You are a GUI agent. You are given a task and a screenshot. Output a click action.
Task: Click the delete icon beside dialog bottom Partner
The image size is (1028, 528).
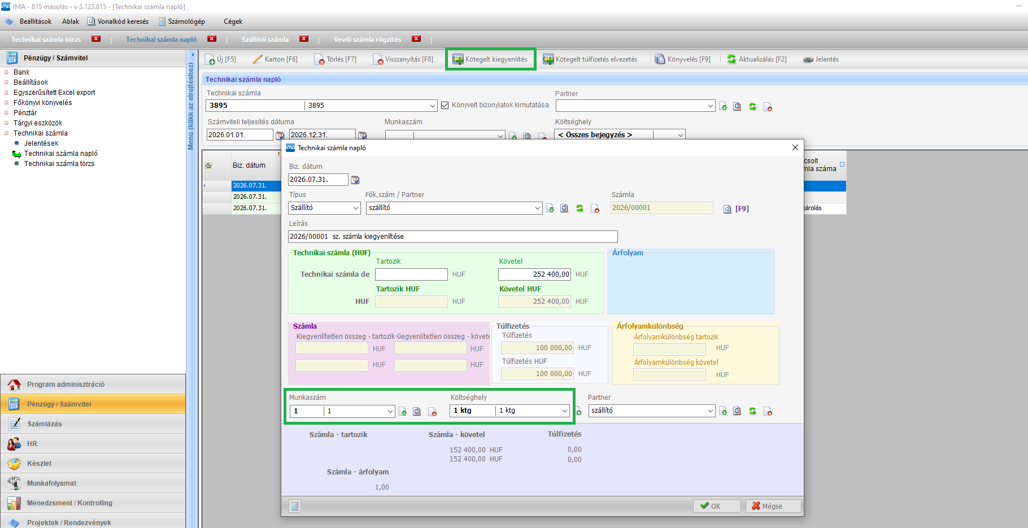click(768, 412)
